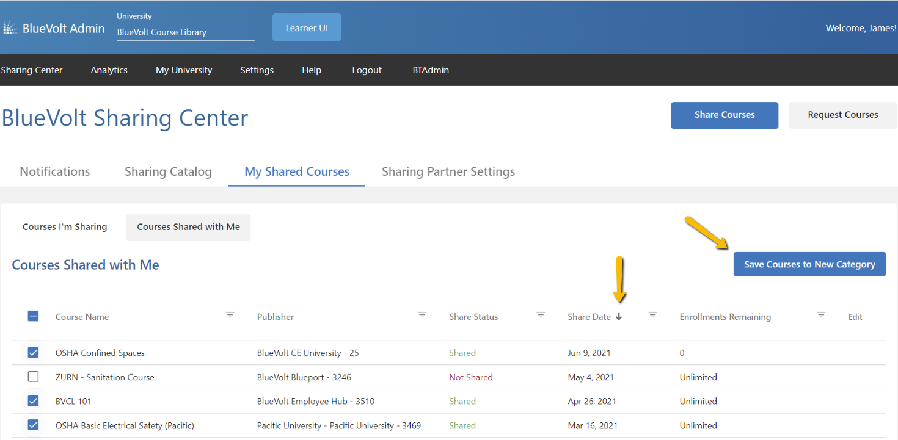Click the Request Courses button

click(x=843, y=115)
